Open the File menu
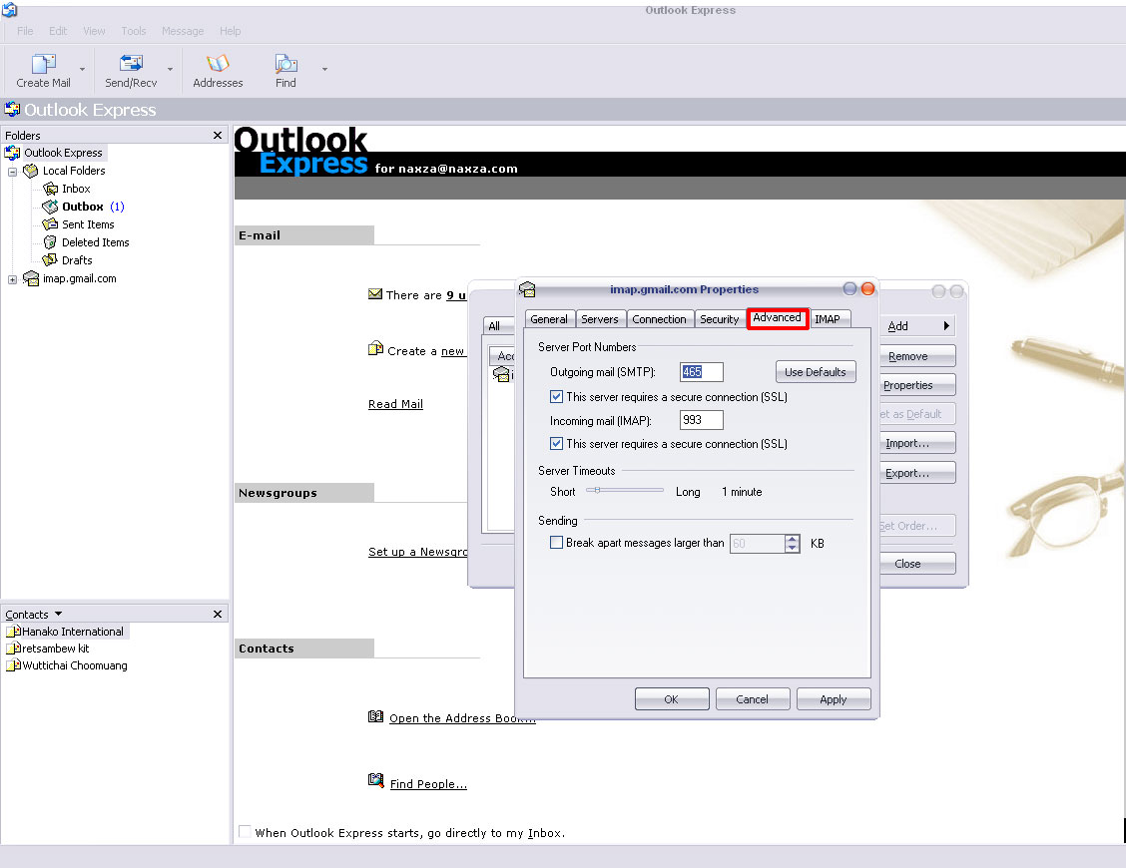Image resolution: width=1126 pixels, height=868 pixels. point(25,31)
